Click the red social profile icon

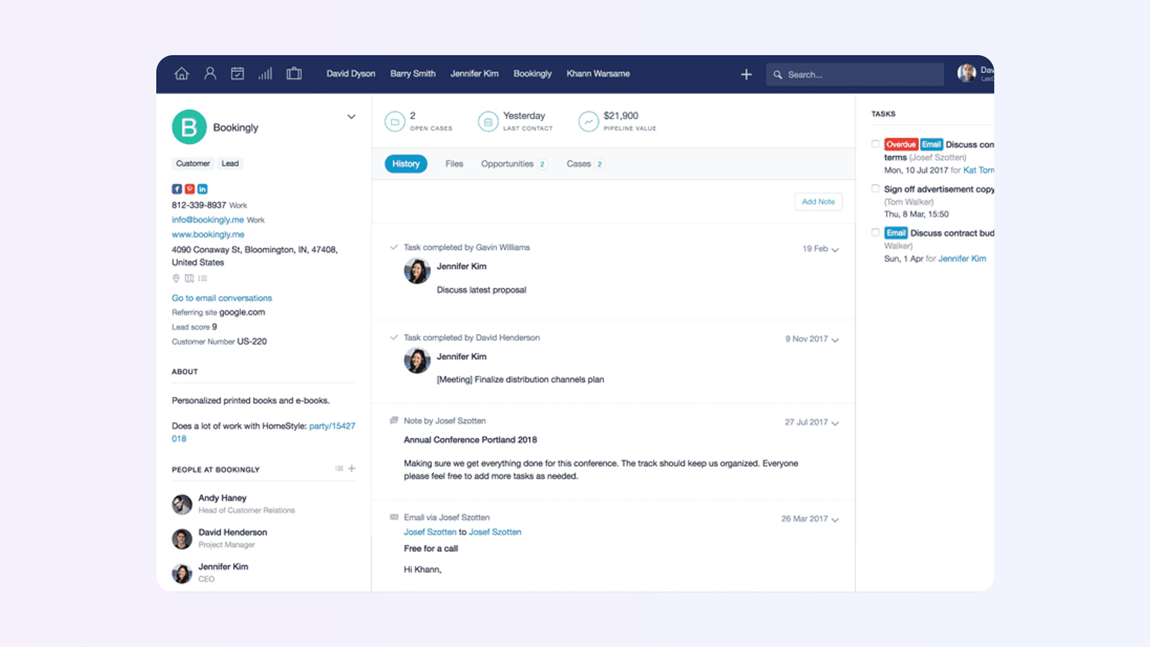pos(190,189)
